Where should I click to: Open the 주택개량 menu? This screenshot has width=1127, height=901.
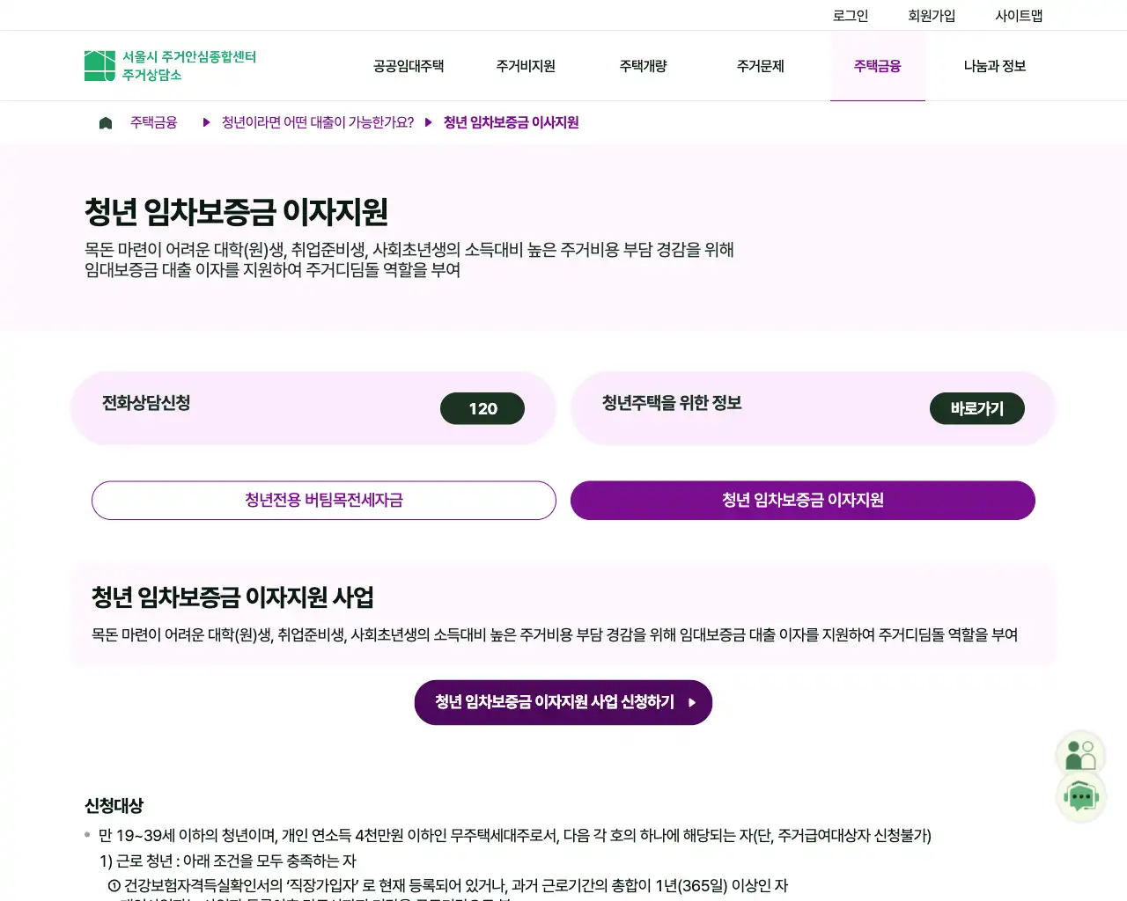click(x=643, y=65)
